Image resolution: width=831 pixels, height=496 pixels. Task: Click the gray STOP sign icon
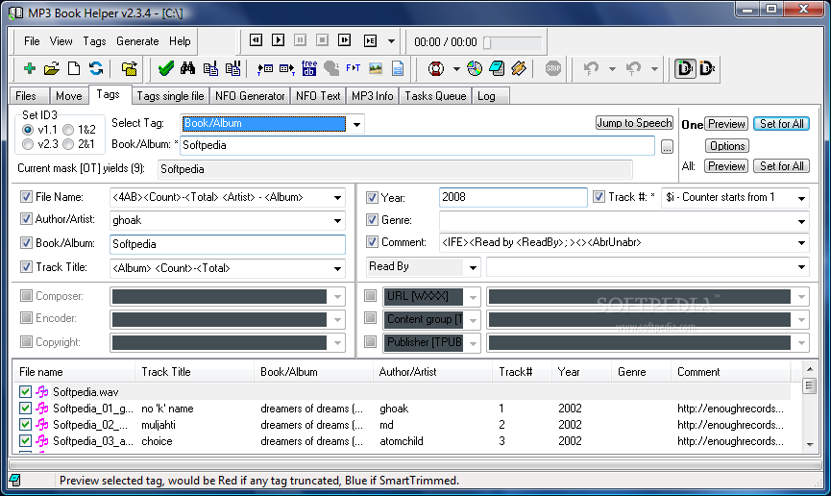[552, 68]
